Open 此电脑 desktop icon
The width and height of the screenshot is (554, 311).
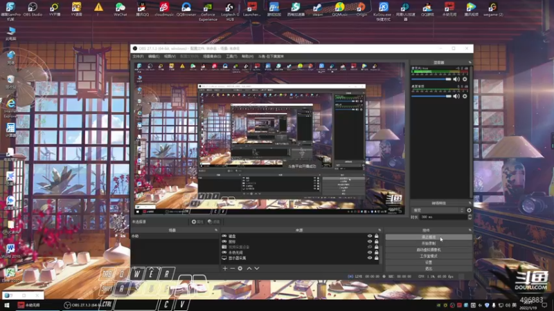coord(10,33)
